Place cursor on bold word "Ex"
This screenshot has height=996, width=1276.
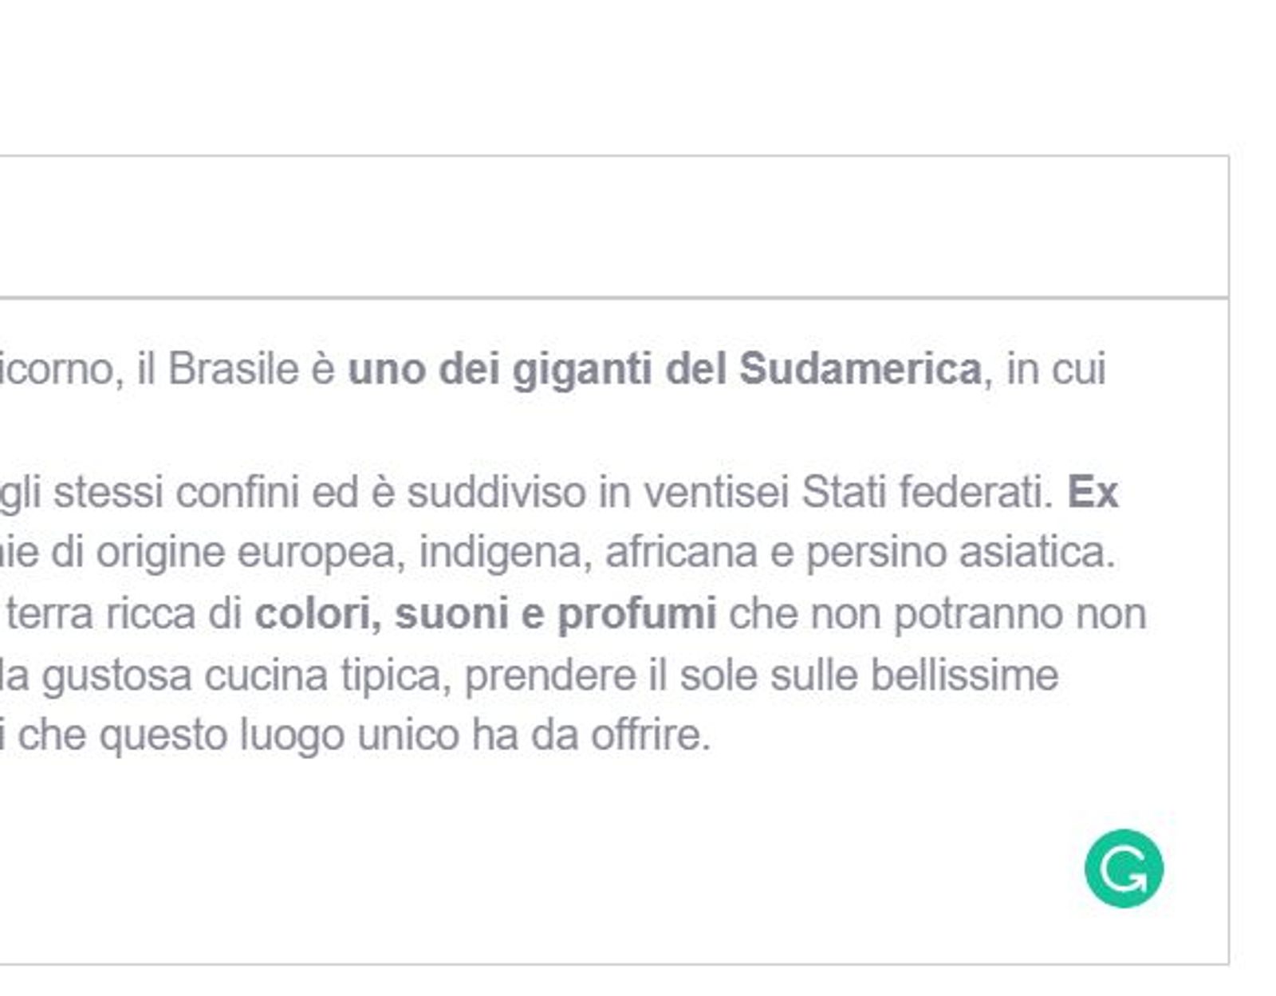[1093, 492]
